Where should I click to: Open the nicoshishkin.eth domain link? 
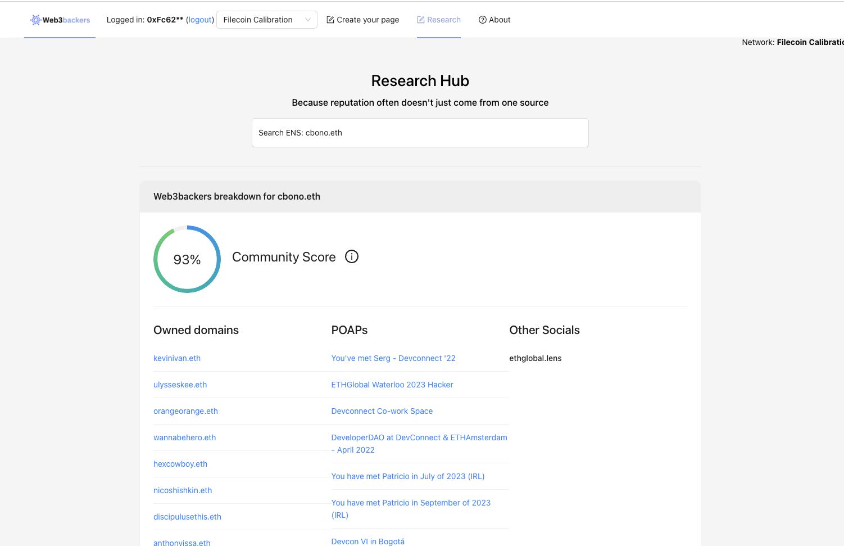coord(183,490)
